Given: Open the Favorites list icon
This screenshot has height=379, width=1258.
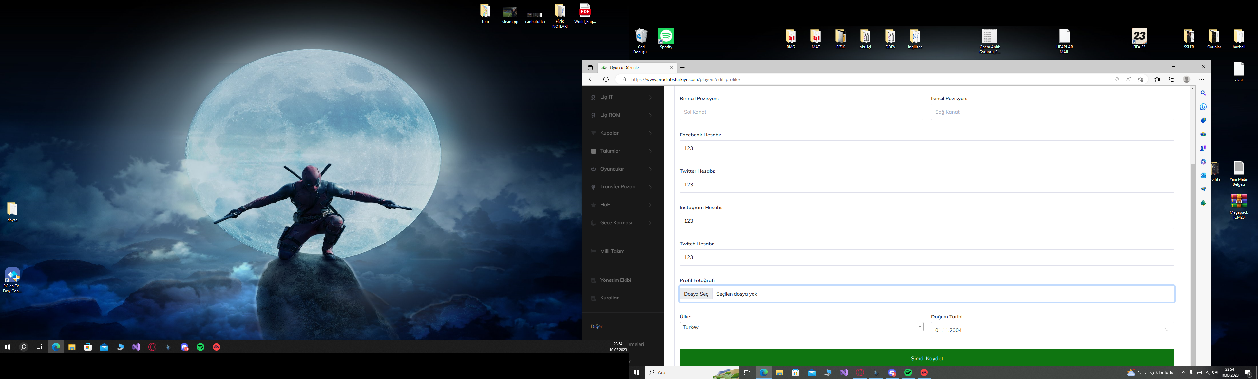Looking at the screenshot, I should click(1157, 79).
